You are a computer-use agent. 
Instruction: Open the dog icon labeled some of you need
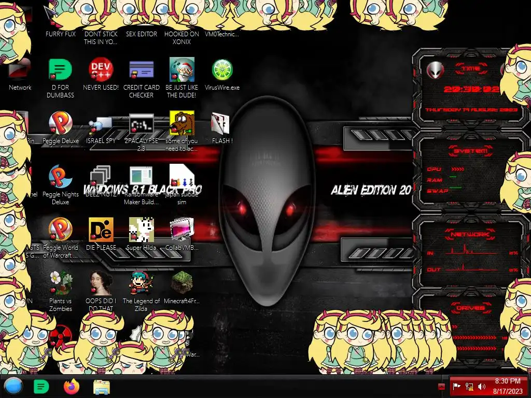182,122
